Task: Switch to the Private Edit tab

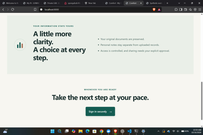Action: click(x=52, y=3)
